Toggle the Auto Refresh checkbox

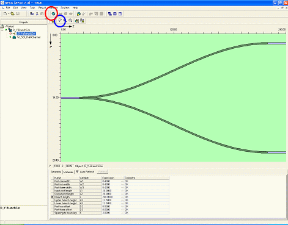(x=77, y=172)
